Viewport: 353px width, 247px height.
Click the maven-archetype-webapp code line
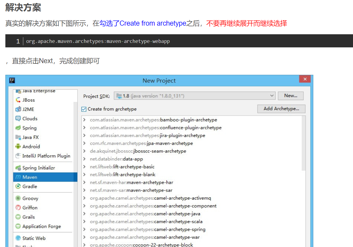point(98,41)
